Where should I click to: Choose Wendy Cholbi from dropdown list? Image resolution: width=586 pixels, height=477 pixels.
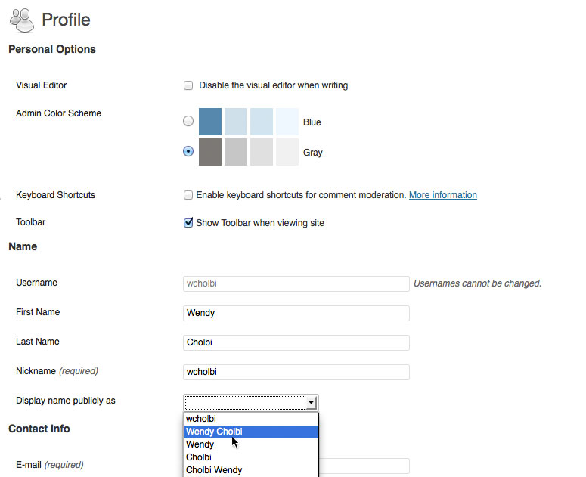pyautogui.click(x=251, y=432)
